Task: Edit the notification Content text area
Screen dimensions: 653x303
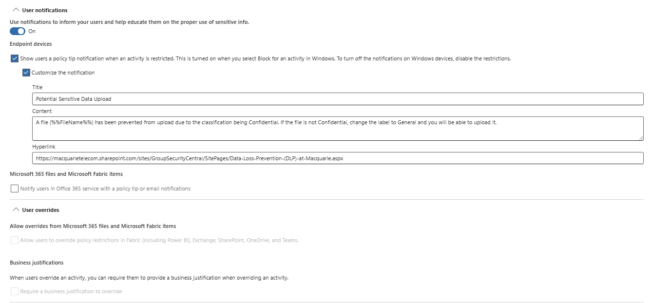Action: tap(338, 129)
